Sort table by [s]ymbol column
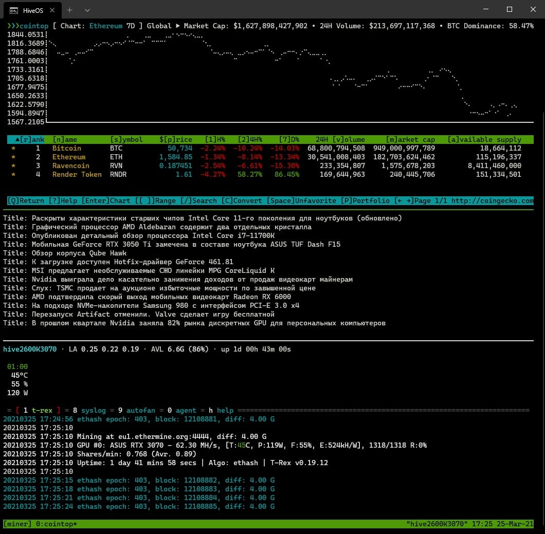Viewport: 545px width, 534px height. pyautogui.click(x=126, y=139)
